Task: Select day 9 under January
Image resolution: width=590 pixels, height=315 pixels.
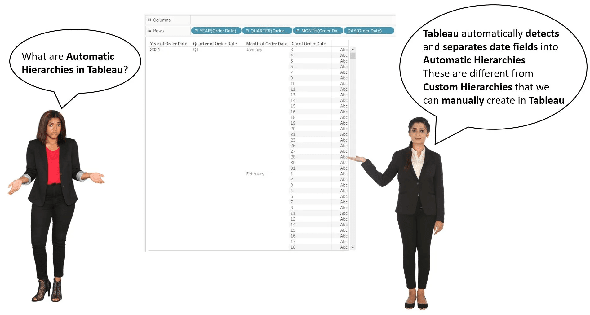Action: tap(291, 78)
